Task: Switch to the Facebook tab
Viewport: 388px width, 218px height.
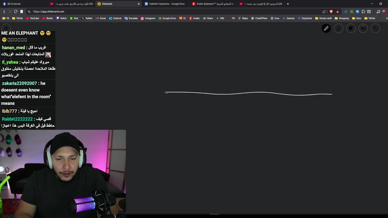Action: pos(24,4)
